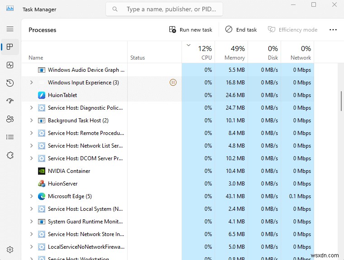Click the vertical scrollbar thumb
The image size is (344, 260).
click(x=341, y=101)
